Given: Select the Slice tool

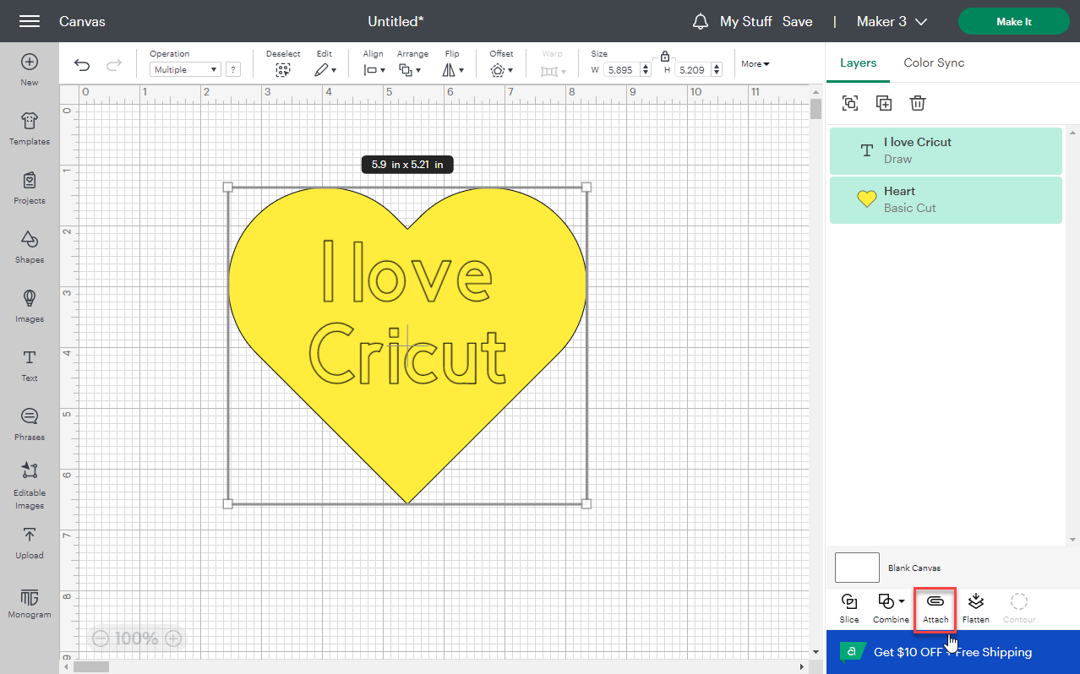Looking at the screenshot, I should click(848, 606).
